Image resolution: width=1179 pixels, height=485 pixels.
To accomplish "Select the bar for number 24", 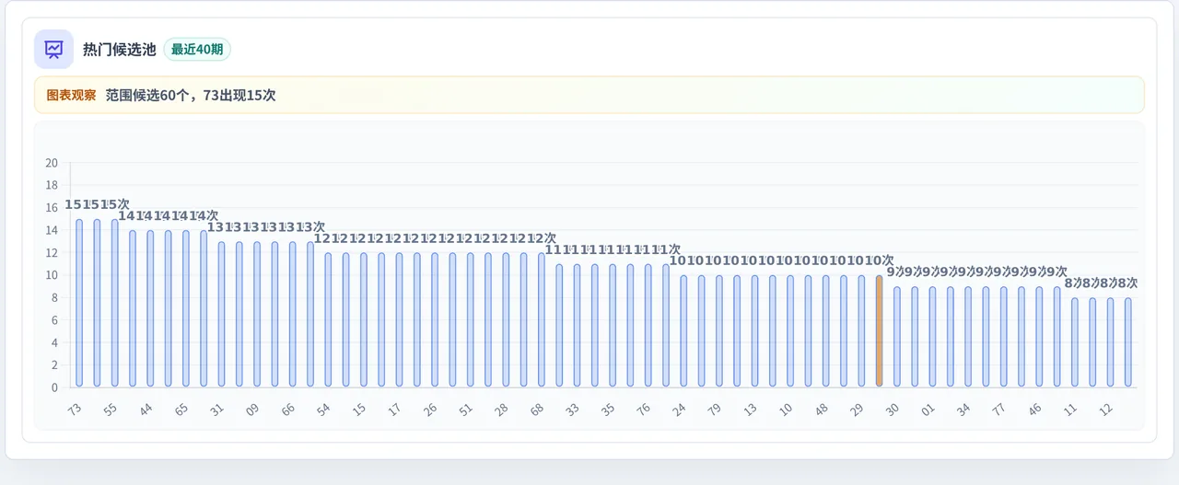I will 683,331.
